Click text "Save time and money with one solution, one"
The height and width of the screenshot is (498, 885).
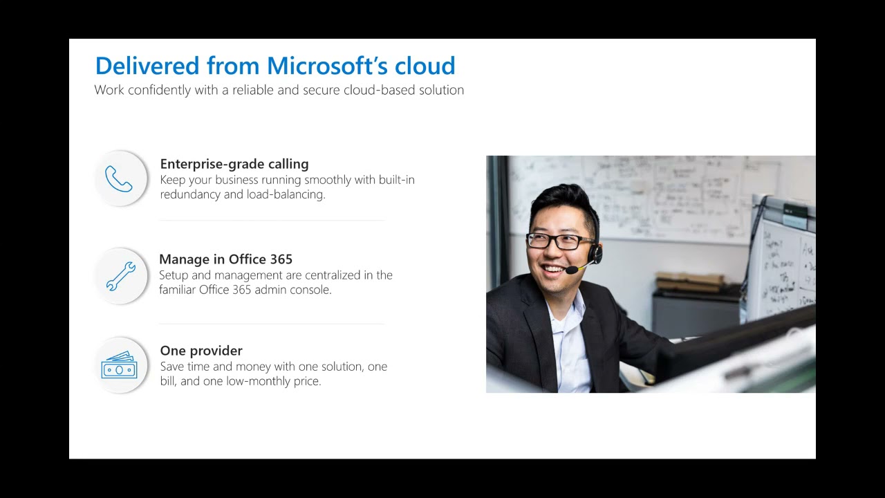[274, 367]
